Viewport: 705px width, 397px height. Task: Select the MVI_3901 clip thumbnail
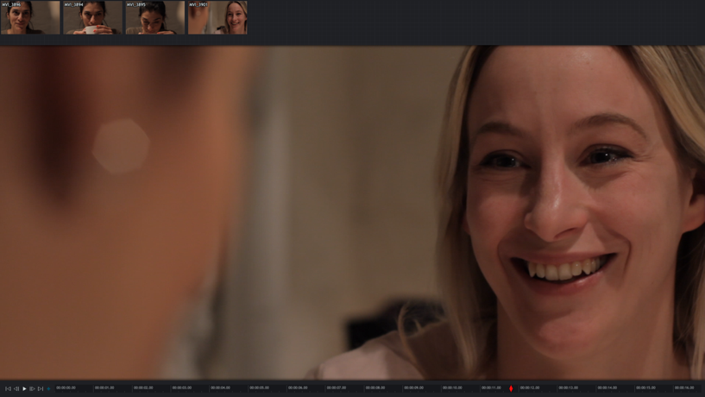[217, 18]
